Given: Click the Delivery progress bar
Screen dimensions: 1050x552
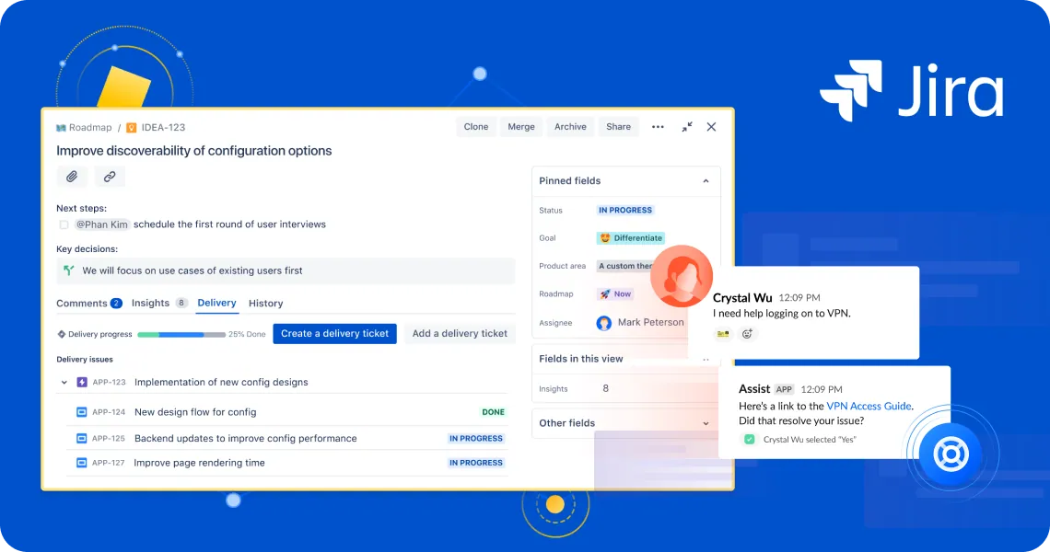Looking at the screenshot, I should pos(181,335).
